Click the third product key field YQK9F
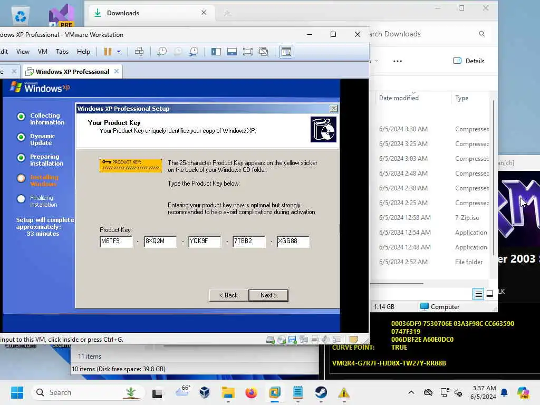This screenshot has width=540, height=405. click(x=205, y=242)
